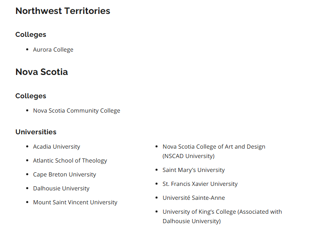Image resolution: width=320 pixels, height=235 pixels.
Task: Choose Atlantic School of Theology
Action: point(70,160)
